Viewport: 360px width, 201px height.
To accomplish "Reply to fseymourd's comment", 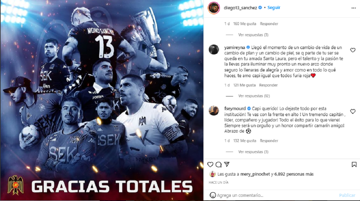I will pos(269,141).
